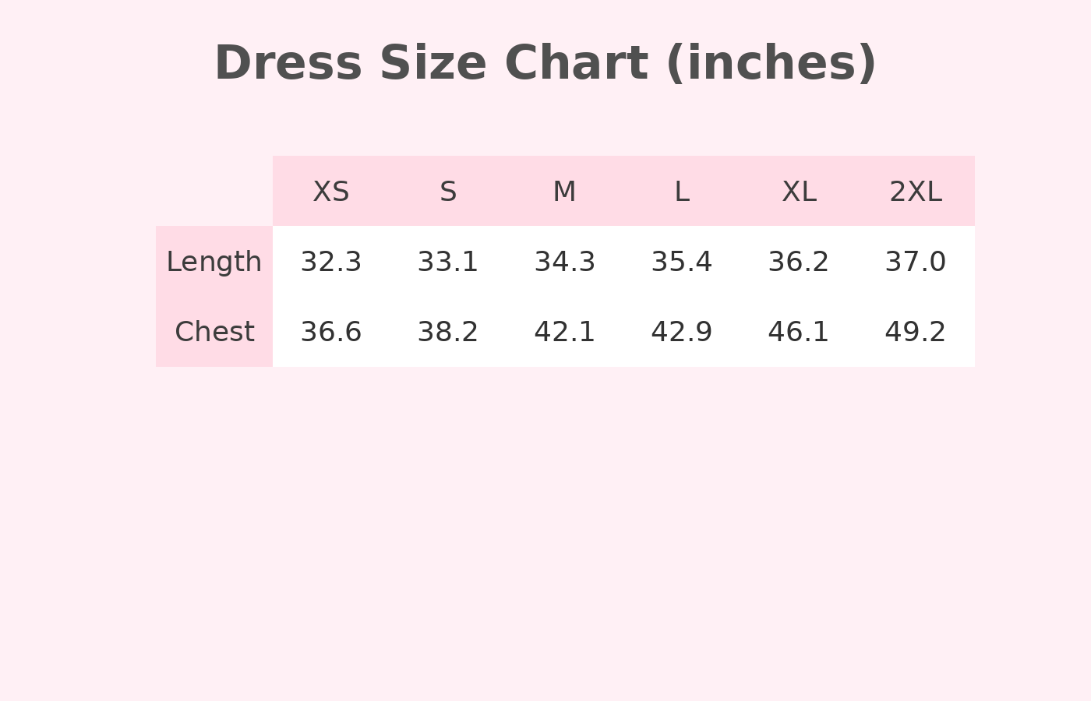Select the Chest row label
1091x701 pixels.
pyautogui.click(x=214, y=332)
